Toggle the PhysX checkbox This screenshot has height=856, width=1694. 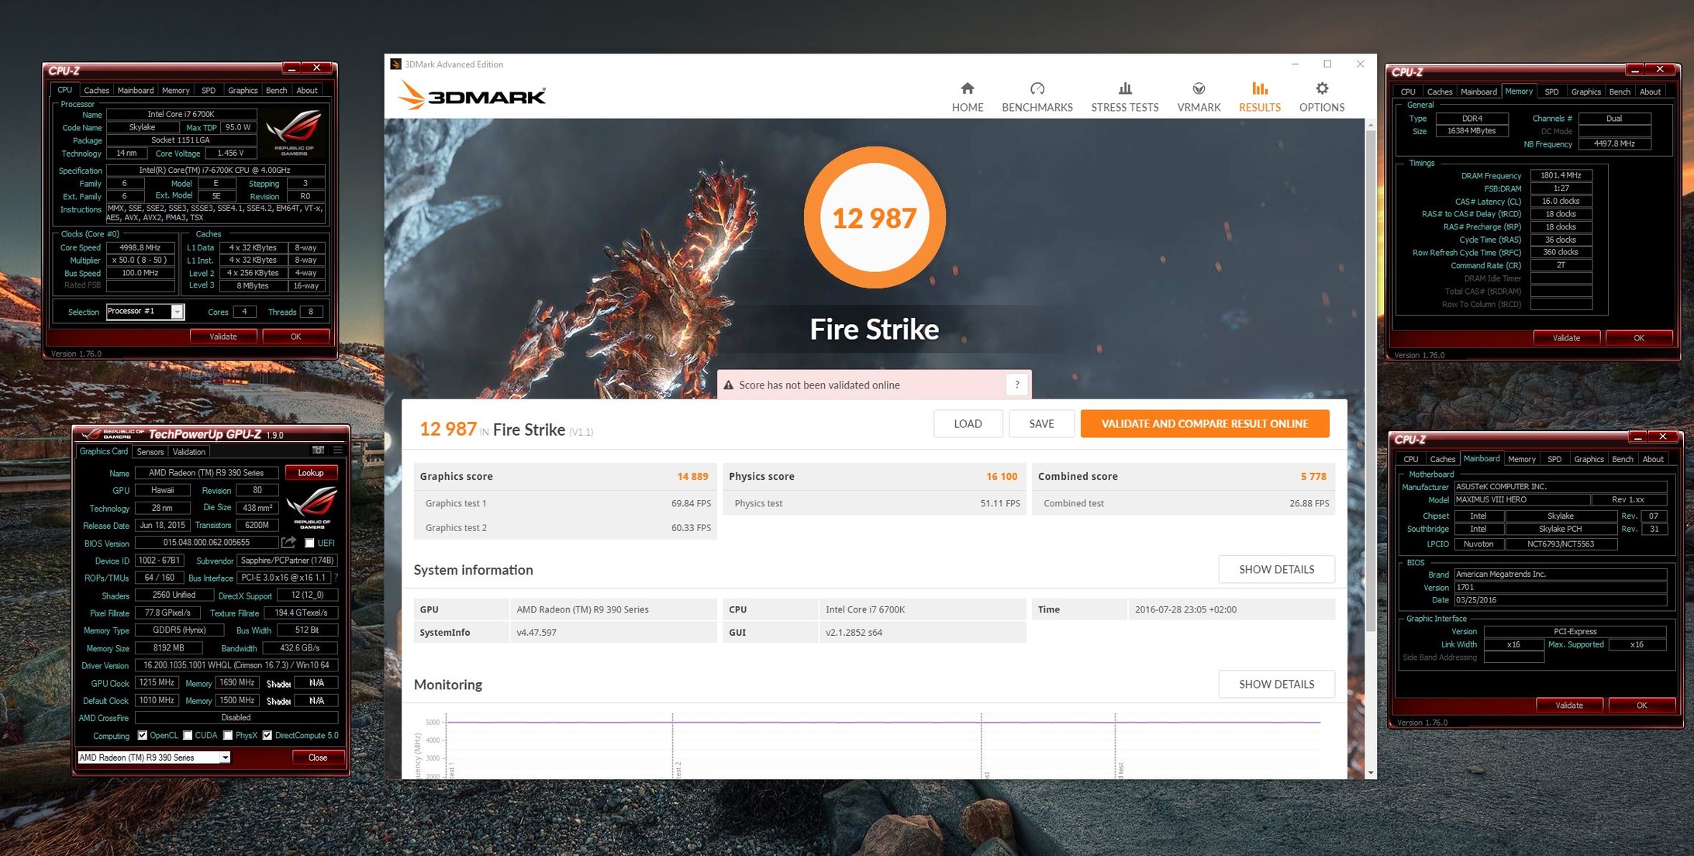pyautogui.click(x=228, y=735)
